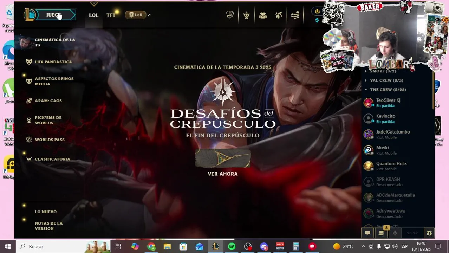Open the Worlds event trophy icon
Viewport: 449px width, 253px height.
click(x=230, y=15)
